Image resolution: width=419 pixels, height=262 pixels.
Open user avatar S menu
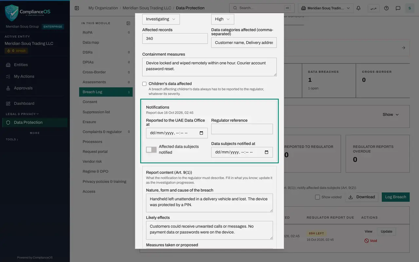click(x=410, y=8)
